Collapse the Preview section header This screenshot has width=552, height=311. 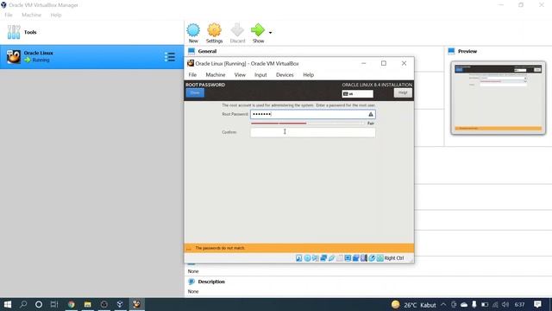tap(467, 52)
